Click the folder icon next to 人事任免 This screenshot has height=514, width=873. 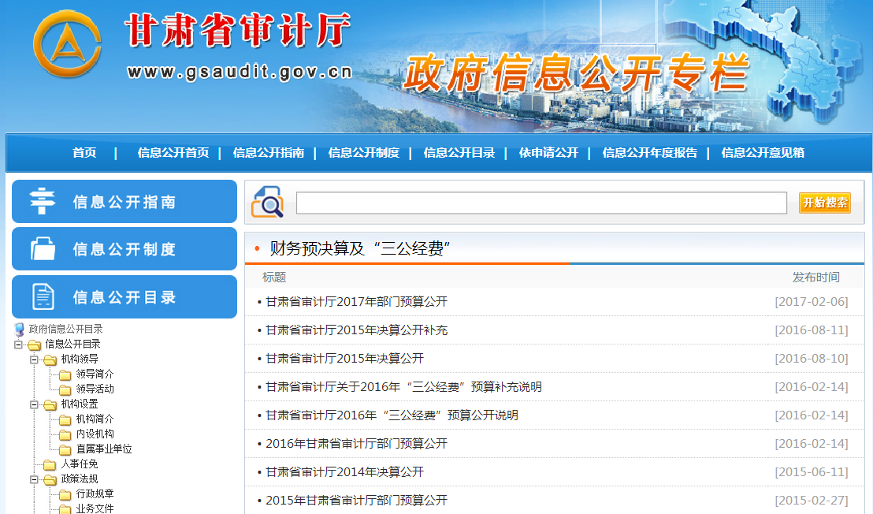coord(50,464)
